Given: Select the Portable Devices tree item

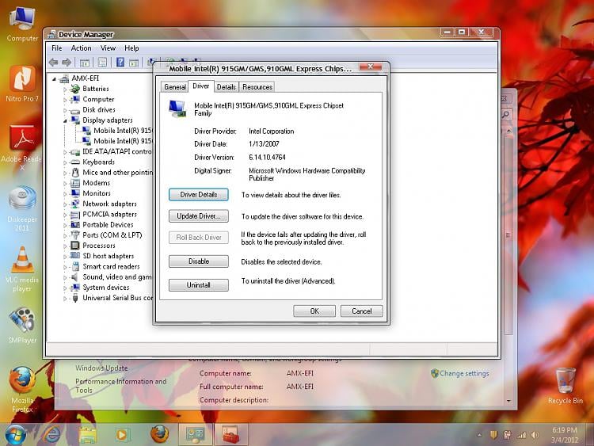Looking at the screenshot, I should 108,225.
